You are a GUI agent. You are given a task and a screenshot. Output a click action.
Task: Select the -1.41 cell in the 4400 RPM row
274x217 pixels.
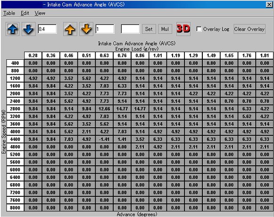[104, 139]
